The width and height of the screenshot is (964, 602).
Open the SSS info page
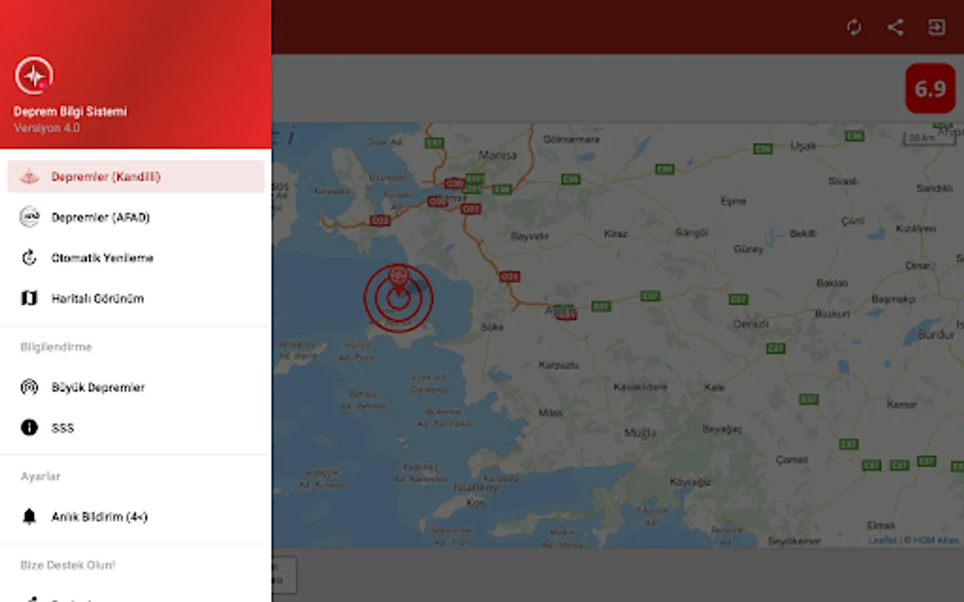(135, 428)
